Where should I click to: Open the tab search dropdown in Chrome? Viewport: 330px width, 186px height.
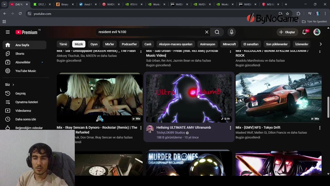pyautogui.click(x=4, y=4)
